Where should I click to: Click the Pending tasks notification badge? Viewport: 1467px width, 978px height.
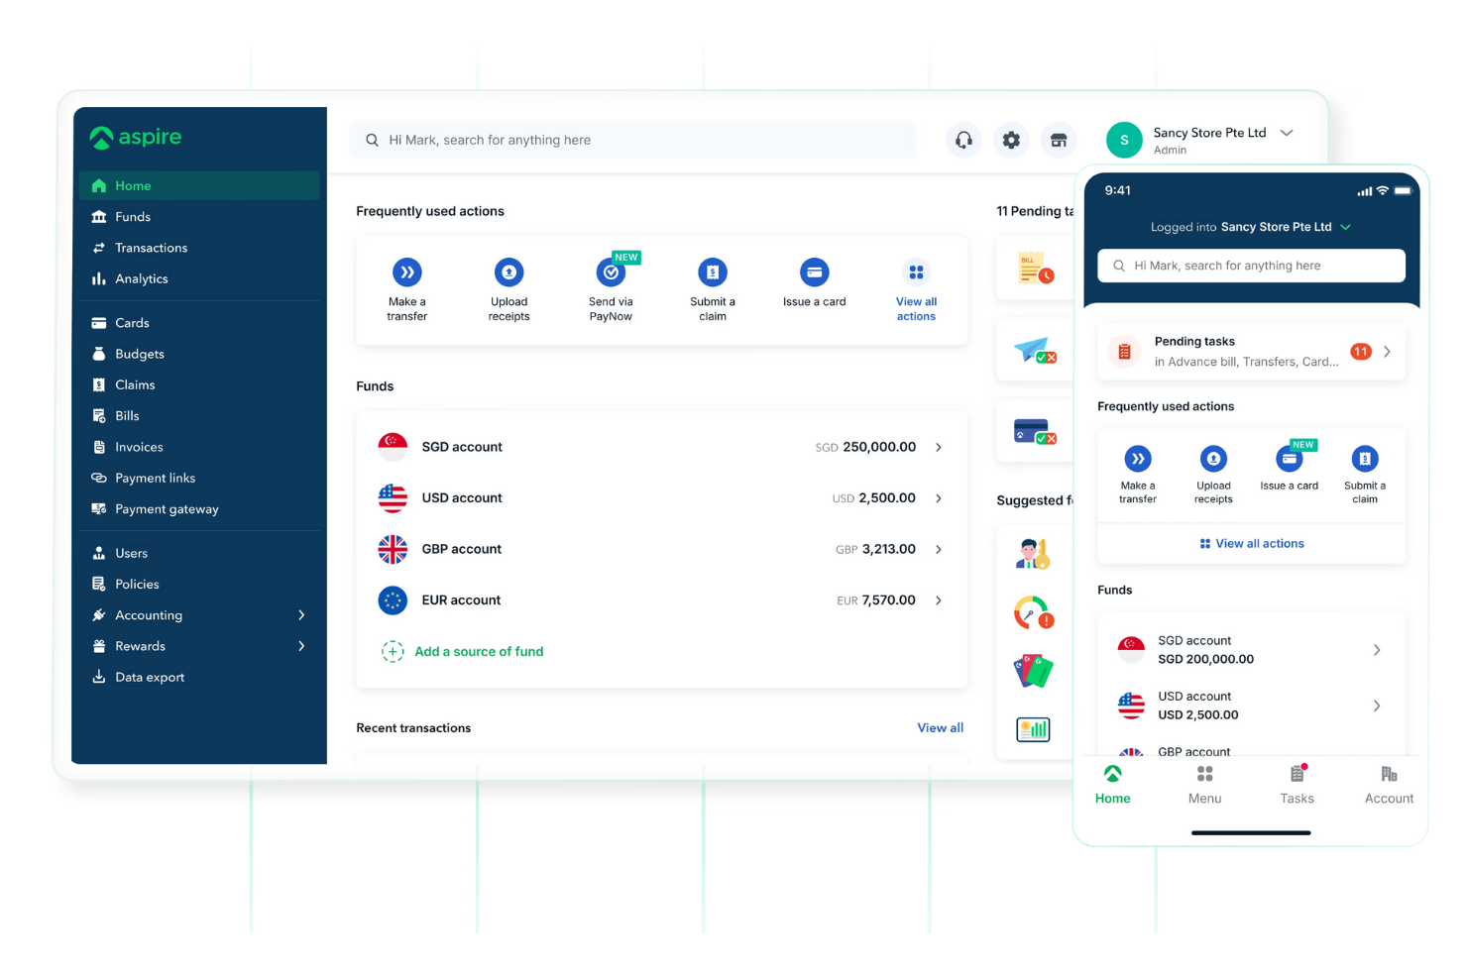click(x=1360, y=351)
